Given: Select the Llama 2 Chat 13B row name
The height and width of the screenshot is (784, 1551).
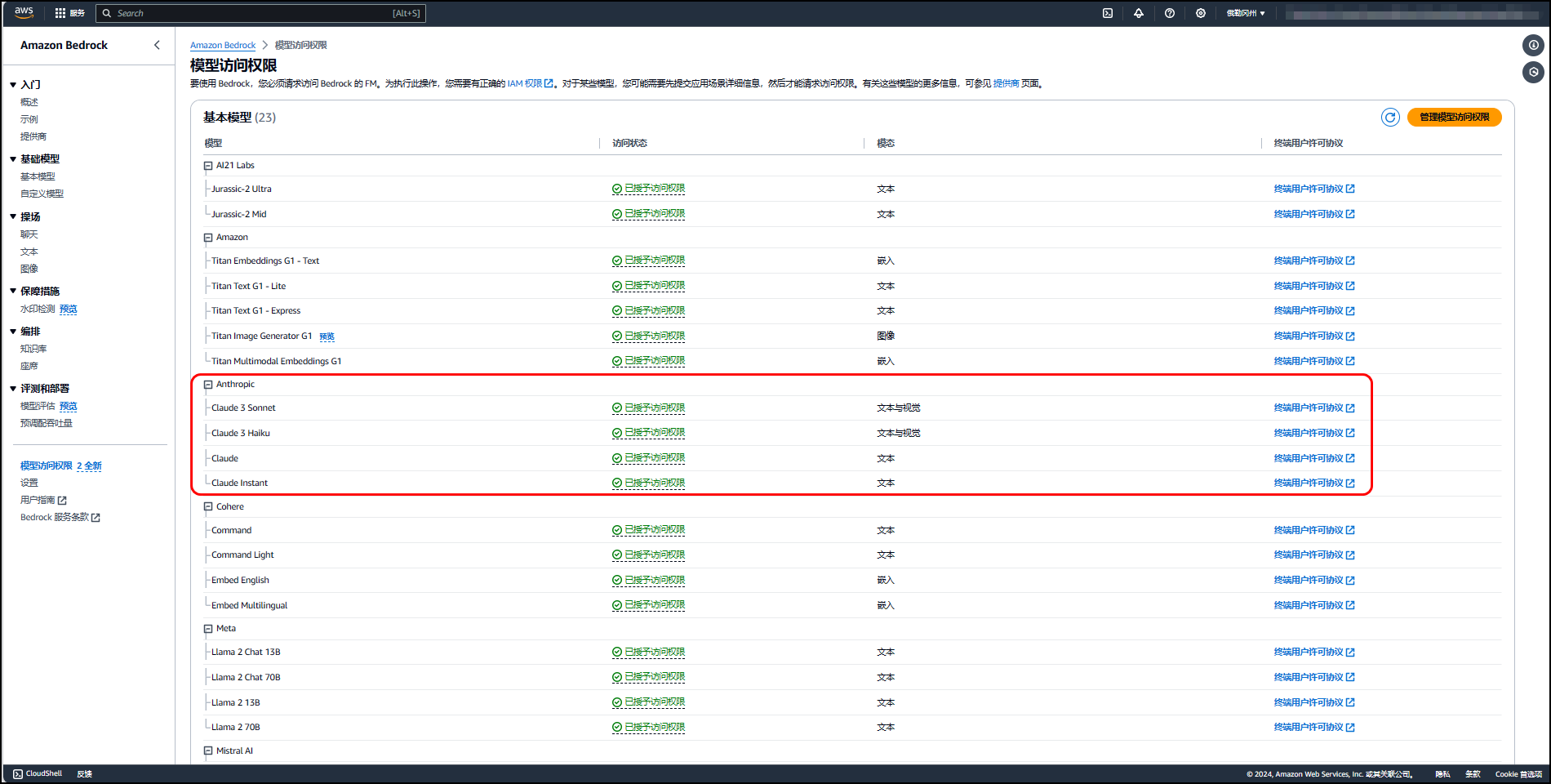Looking at the screenshot, I should click(246, 653).
